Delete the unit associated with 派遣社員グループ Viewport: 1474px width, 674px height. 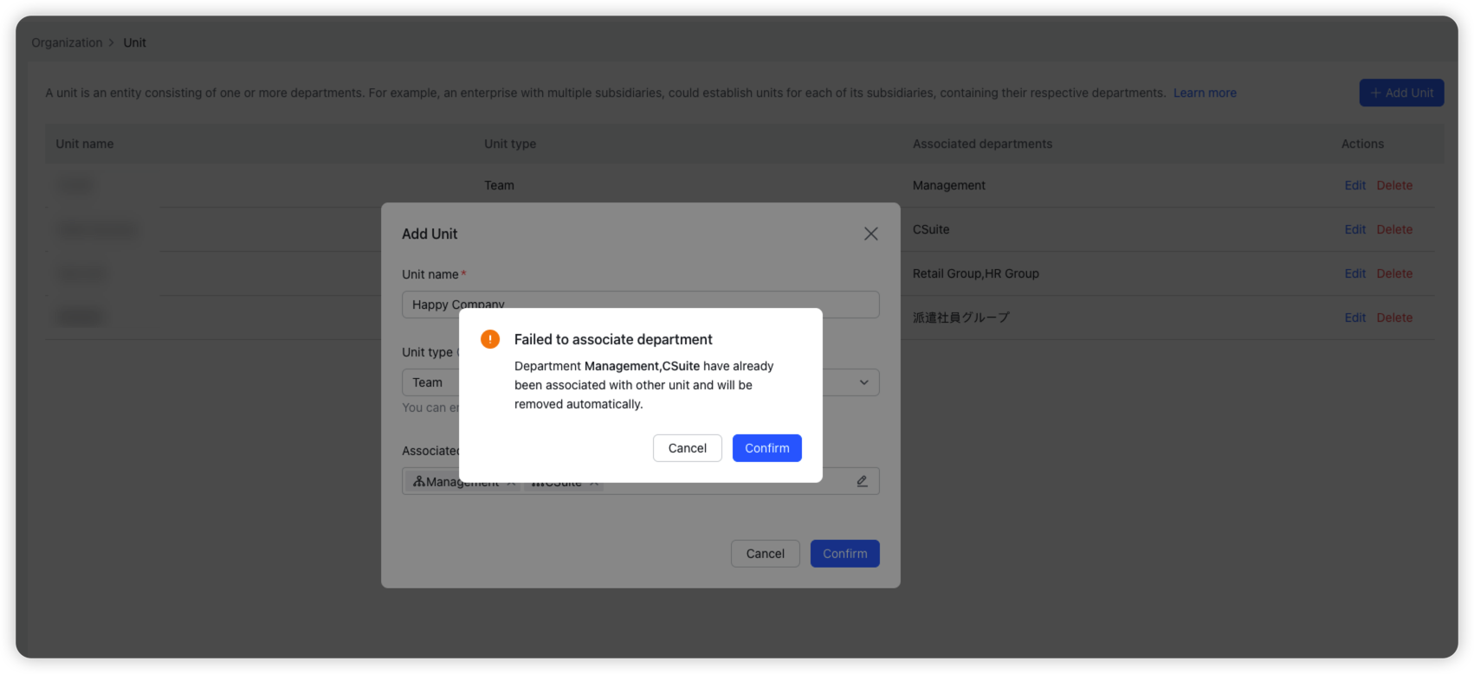point(1394,318)
